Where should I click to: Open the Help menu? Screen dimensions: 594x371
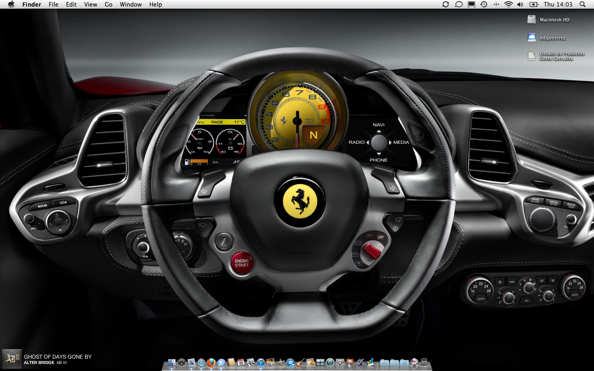click(156, 4)
